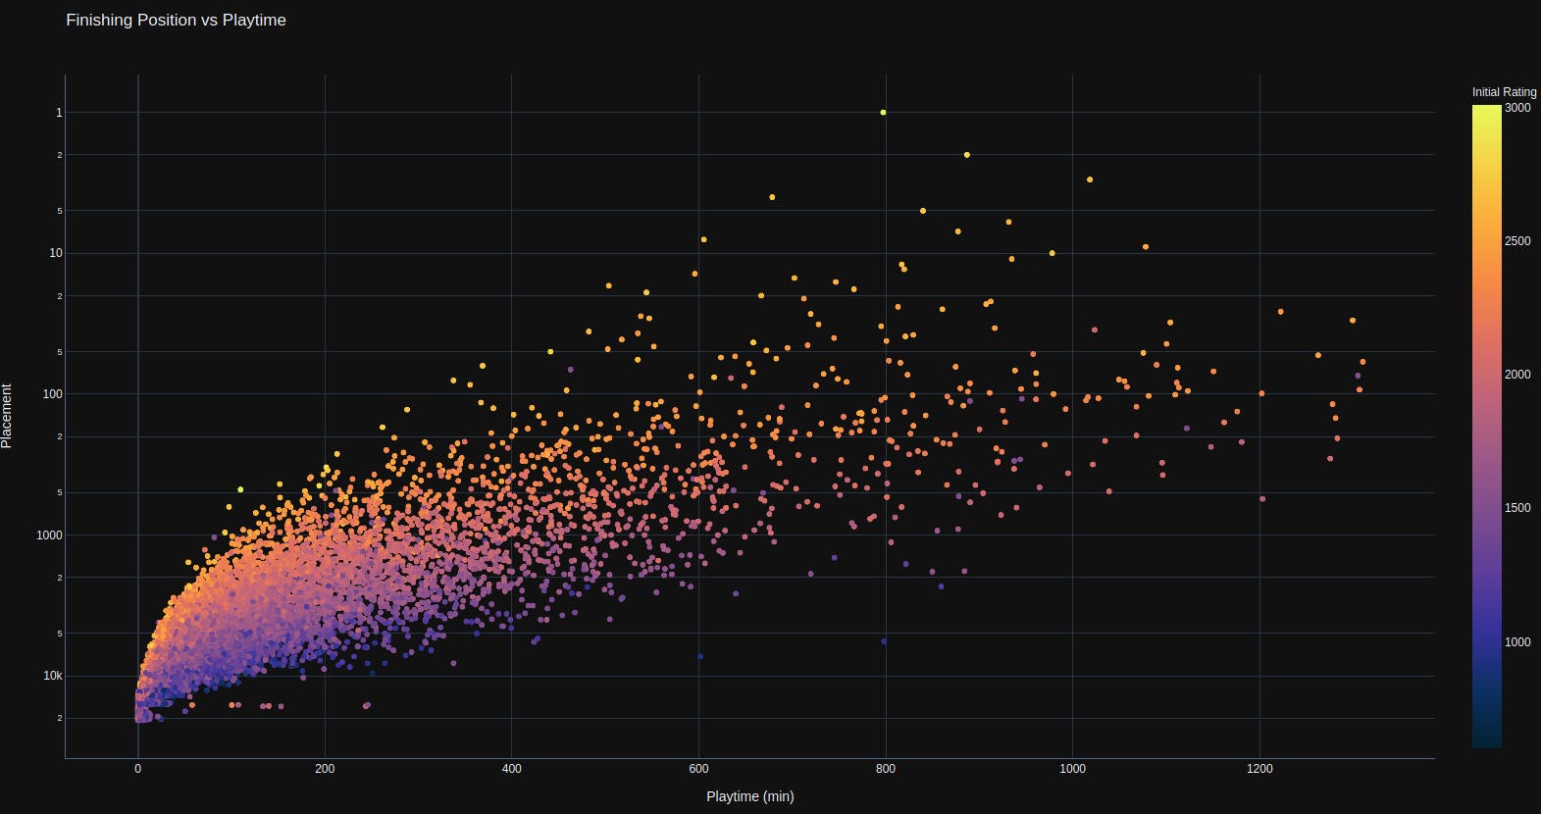Screen dimensions: 1541x814
Task: Click the x-axis tick label 600
Action: coord(698,769)
